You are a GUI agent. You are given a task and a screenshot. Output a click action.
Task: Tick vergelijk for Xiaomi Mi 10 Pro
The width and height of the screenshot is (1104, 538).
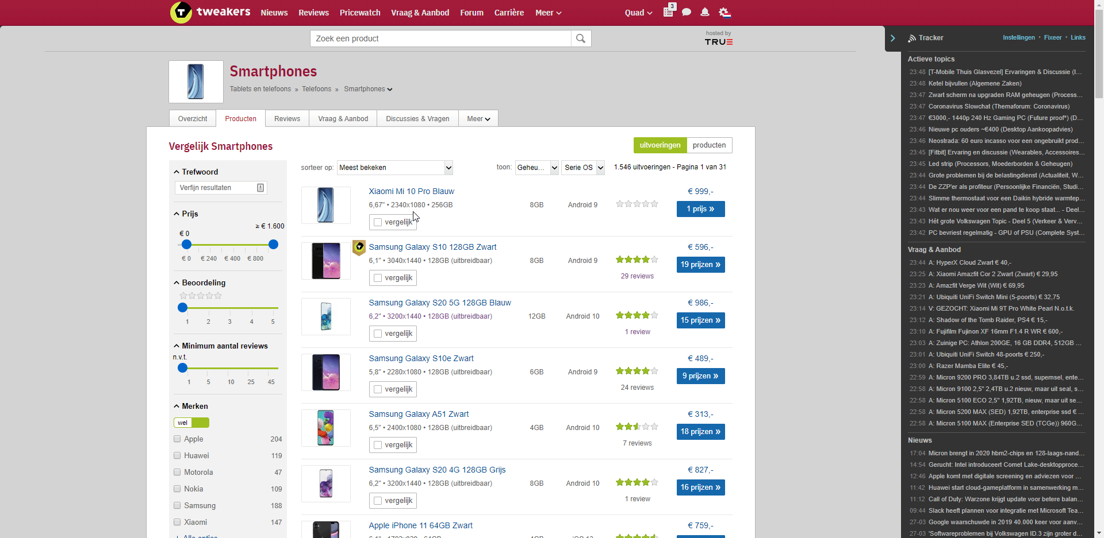coord(378,222)
